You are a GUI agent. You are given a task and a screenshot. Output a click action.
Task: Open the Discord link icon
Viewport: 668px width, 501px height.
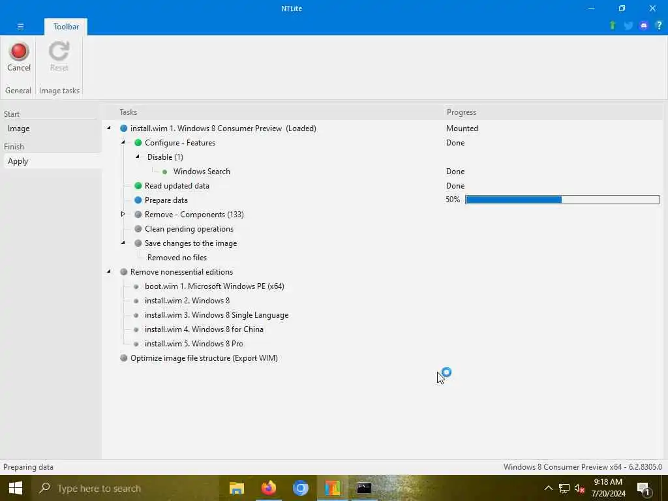click(643, 25)
